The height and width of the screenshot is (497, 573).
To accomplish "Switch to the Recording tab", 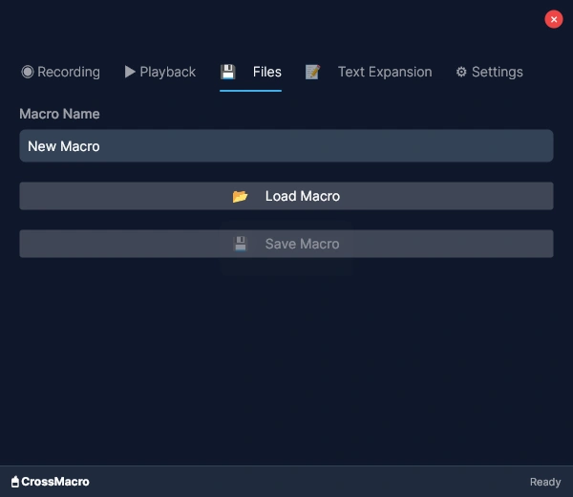I will coord(68,72).
